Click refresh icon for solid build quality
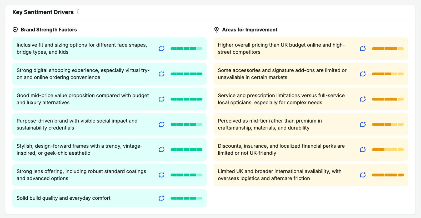 [162, 198]
